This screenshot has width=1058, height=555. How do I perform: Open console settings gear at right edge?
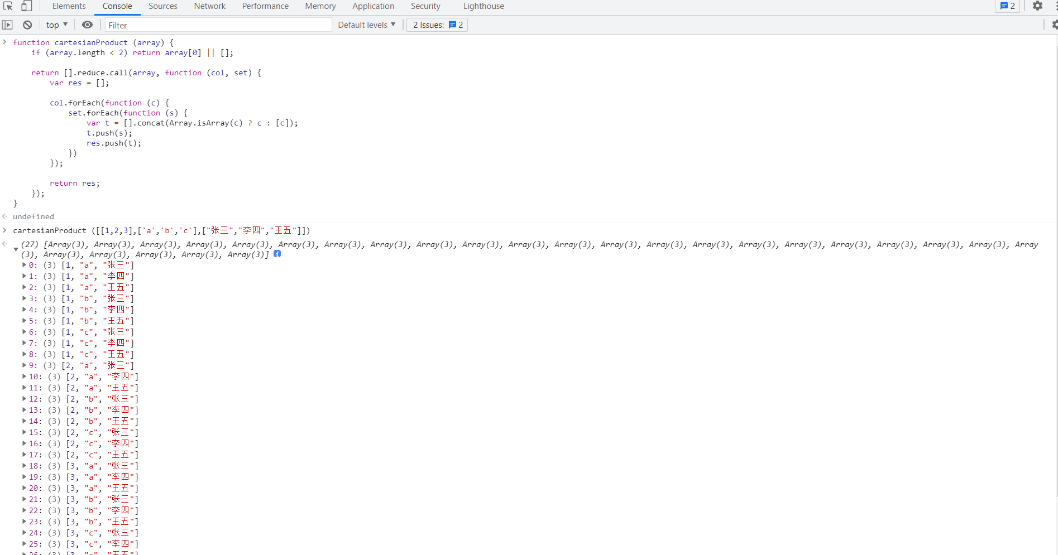tap(1054, 25)
